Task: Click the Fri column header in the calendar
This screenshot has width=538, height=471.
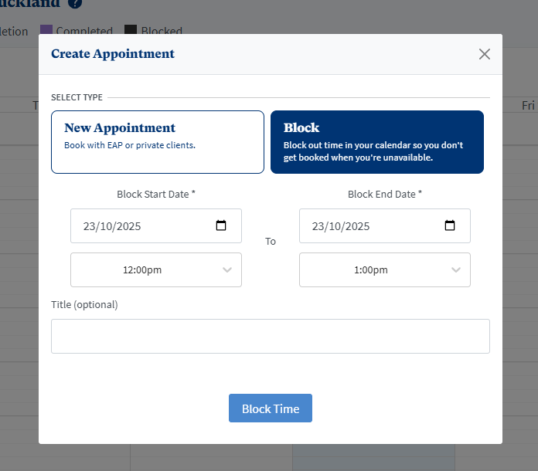Action: coord(528,105)
